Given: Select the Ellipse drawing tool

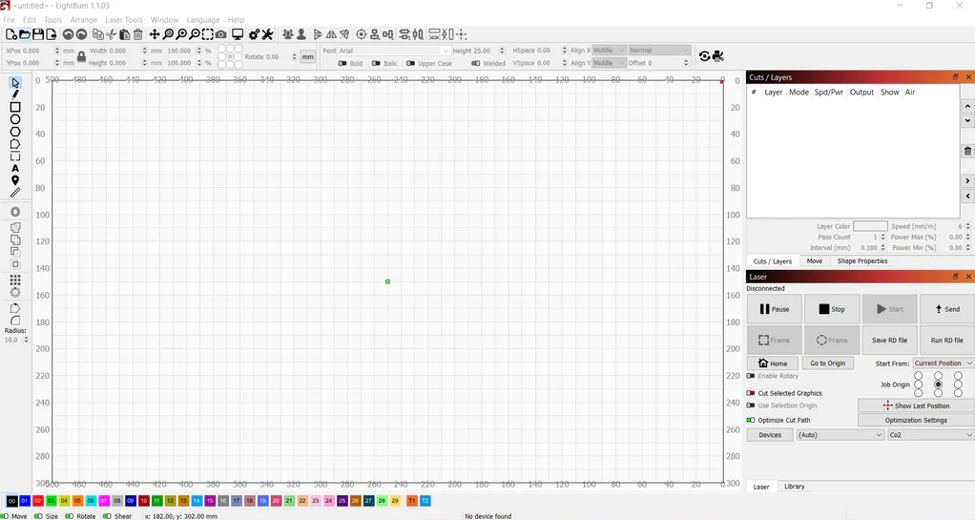Looking at the screenshot, I should tap(15, 119).
